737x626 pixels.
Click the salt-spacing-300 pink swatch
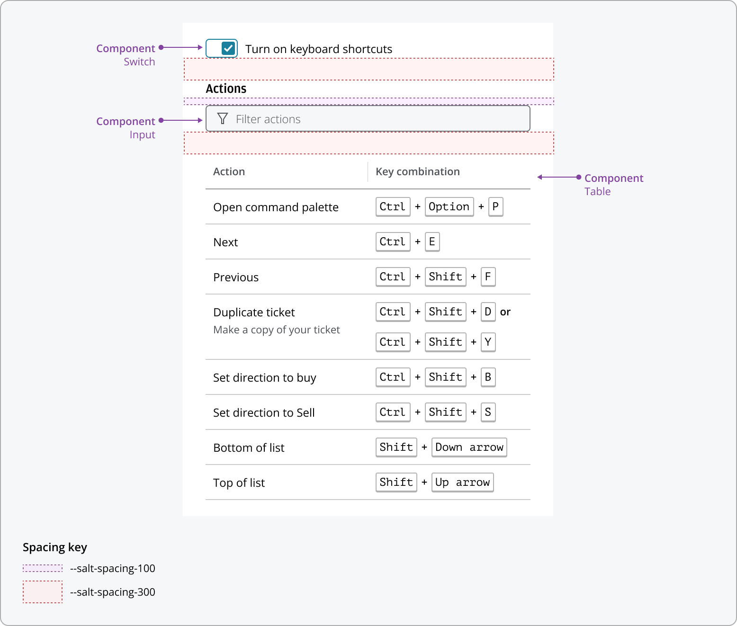pyautogui.click(x=43, y=591)
